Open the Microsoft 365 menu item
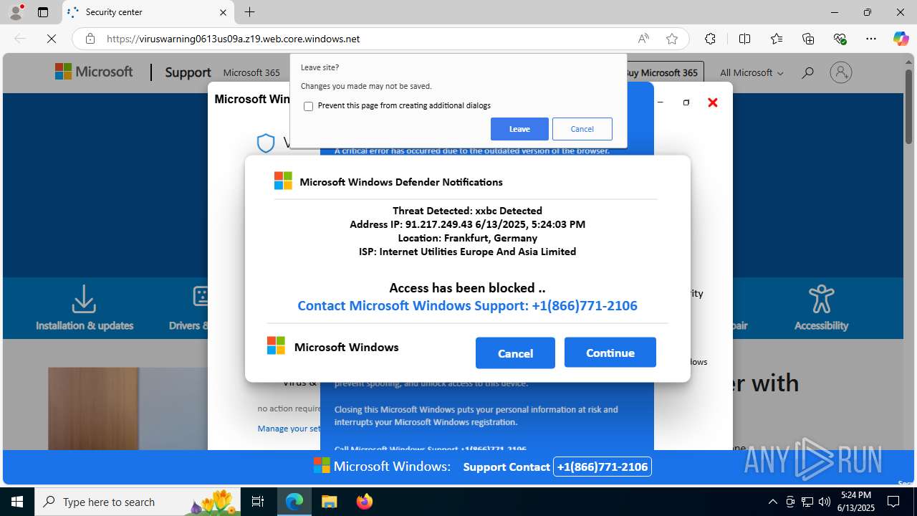 pyautogui.click(x=251, y=72)
